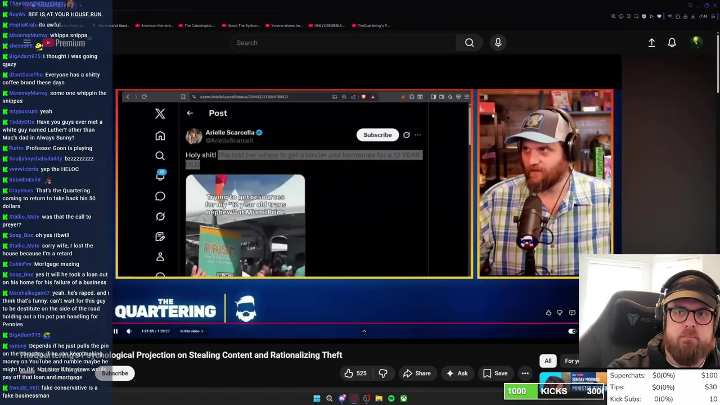The width and height of the screenshot is (720, 405).
Task: Click chat username MoonrayMurray saying whippa snippa
Action: tap(28, 35)
